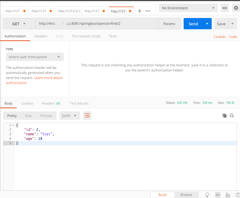Save the request
This screenshot has width=240, height=198.
[221, 24]
